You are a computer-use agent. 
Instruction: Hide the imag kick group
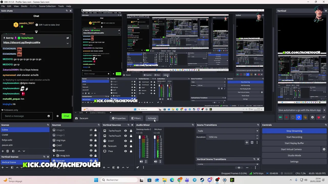pyautogui.click(x=91, y=156)
